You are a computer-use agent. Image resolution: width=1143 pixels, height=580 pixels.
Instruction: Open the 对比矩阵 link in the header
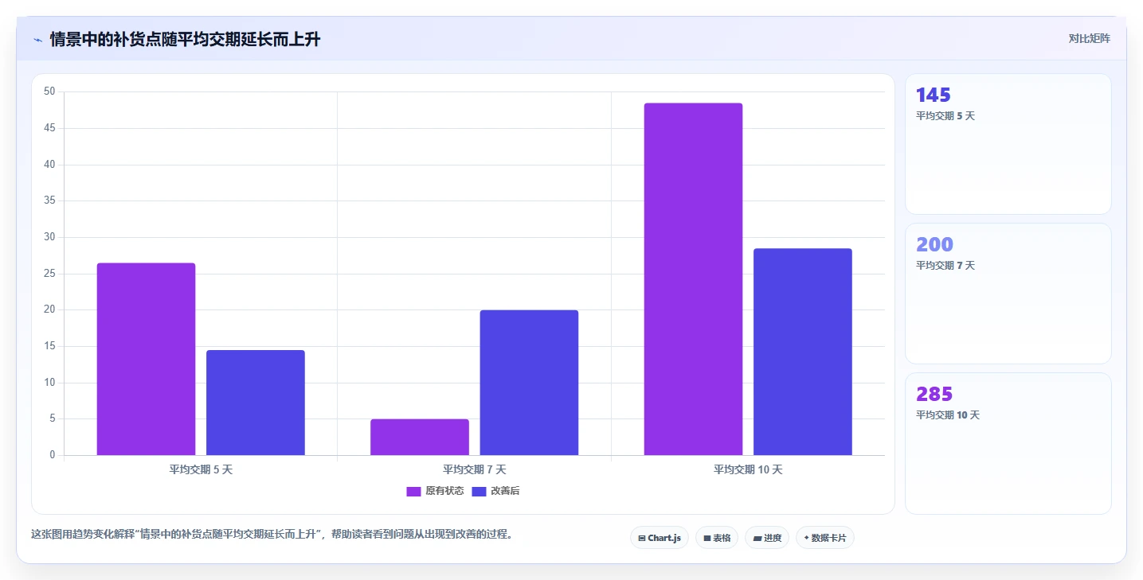click(1089, 38)
